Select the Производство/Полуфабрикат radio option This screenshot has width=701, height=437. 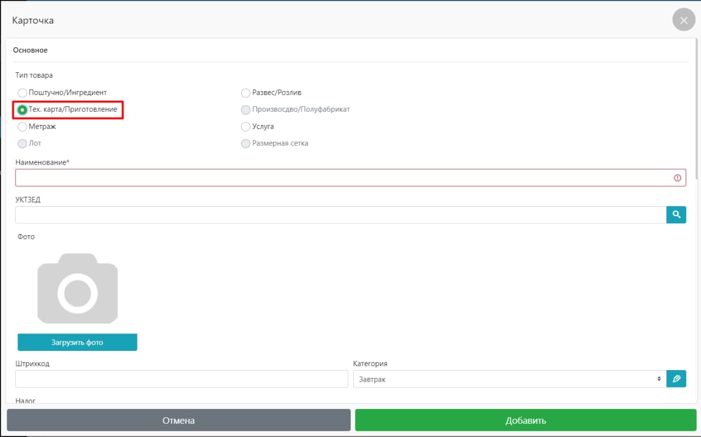[246, 110]
